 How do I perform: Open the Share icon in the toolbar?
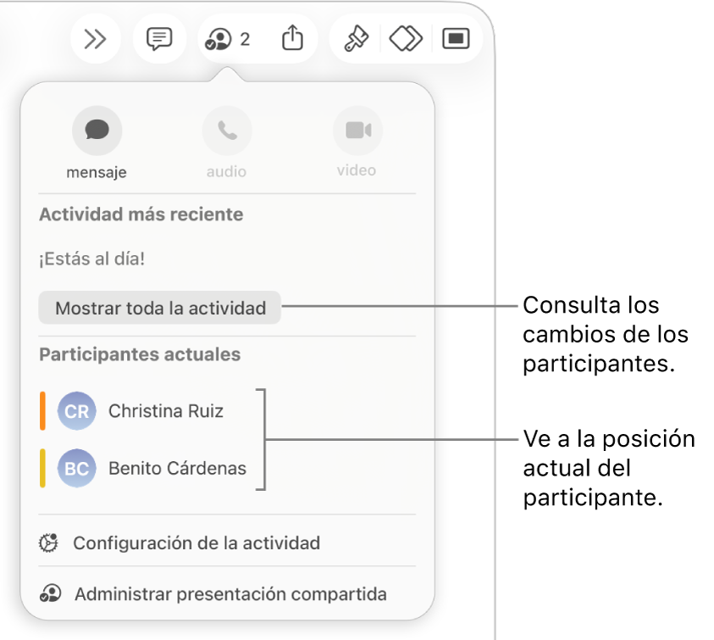tap(292, 38)
